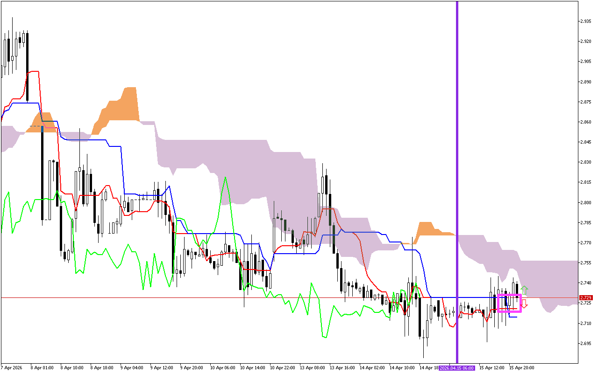598x373 pixels.
Task: Click the 15 Apr 20:00 time label
Action: tap(521, 368)
